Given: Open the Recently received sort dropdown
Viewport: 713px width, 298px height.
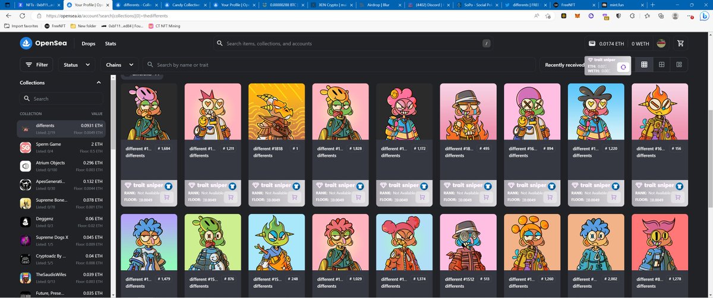Looking at the screenshot, I should coord(564,65).
